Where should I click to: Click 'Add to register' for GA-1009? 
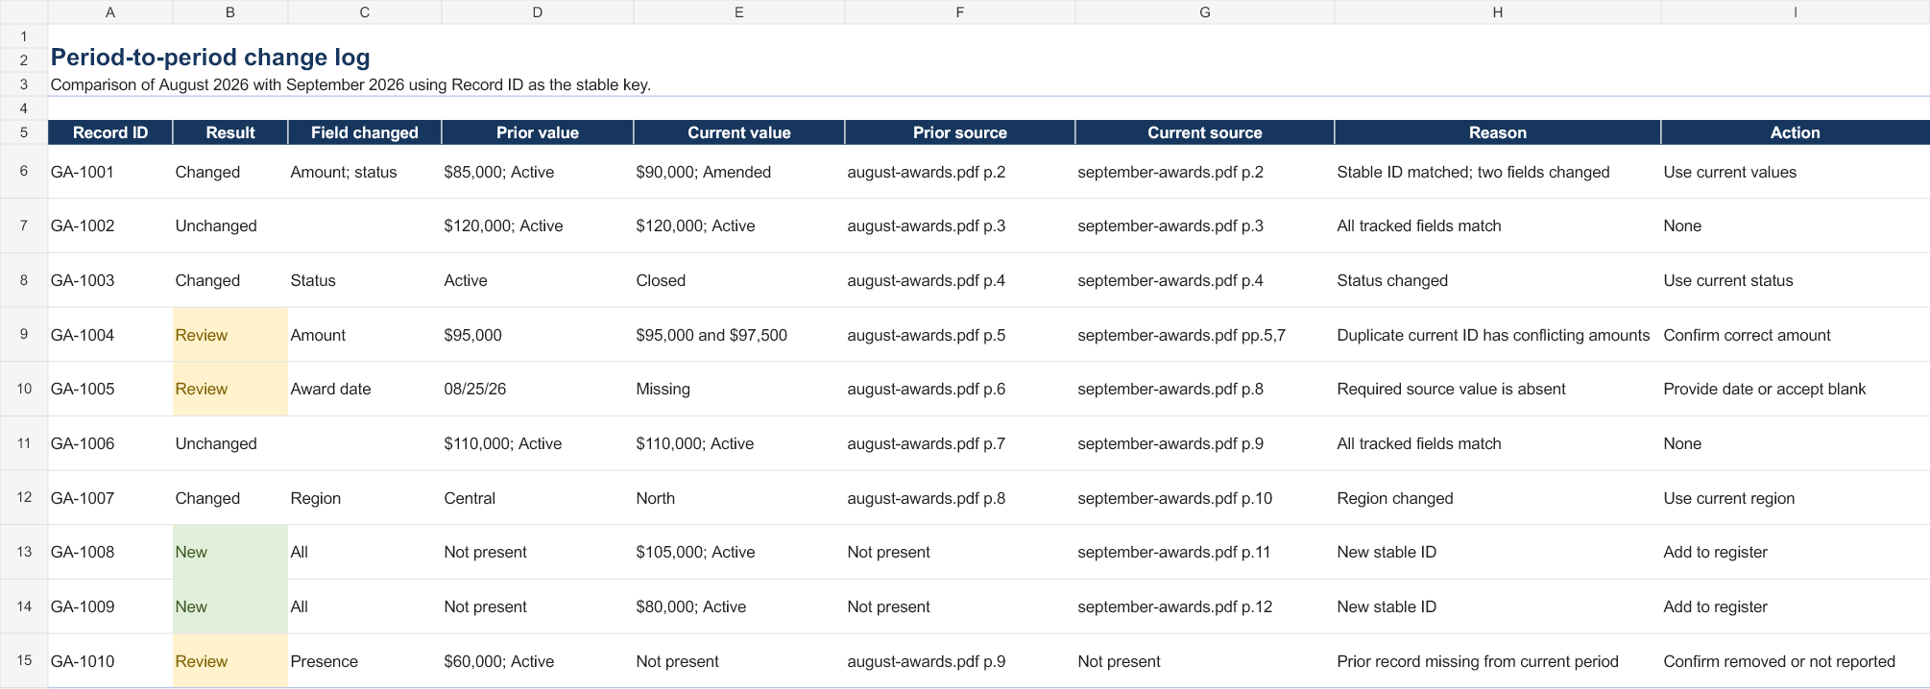click(x=1796, y=606)
